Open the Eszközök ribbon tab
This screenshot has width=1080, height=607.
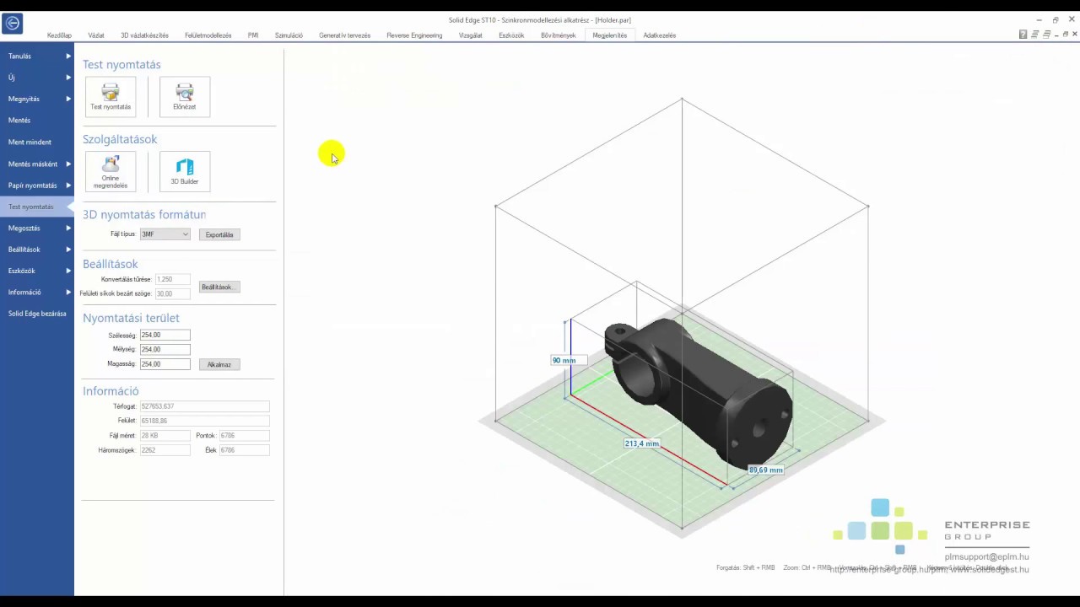point(511,35)
